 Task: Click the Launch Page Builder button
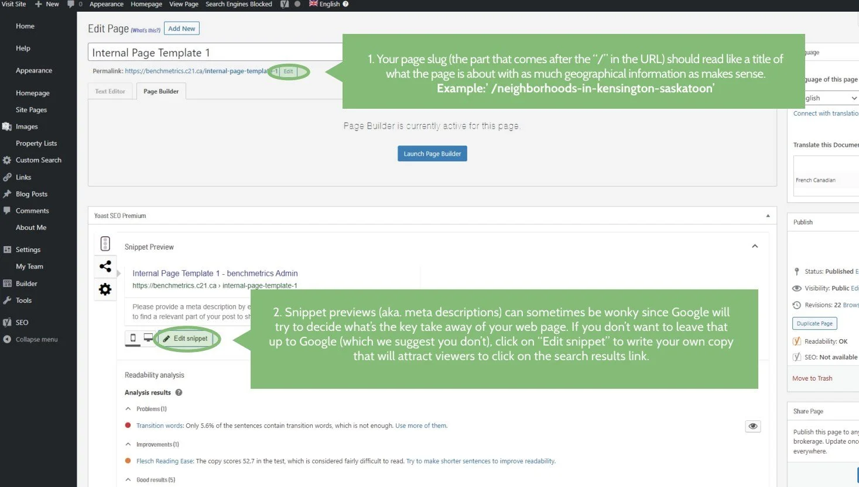click(x=432, y=154)
